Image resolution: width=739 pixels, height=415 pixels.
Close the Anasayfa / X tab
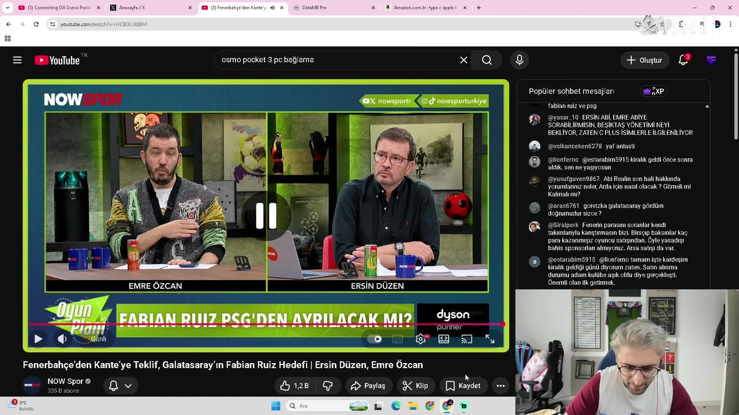coord(190,7)
